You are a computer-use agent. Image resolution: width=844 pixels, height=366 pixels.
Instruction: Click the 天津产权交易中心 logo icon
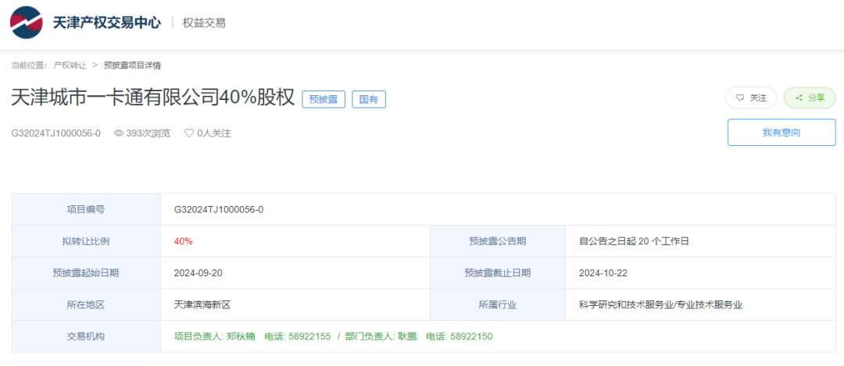[x=27, y=23]
